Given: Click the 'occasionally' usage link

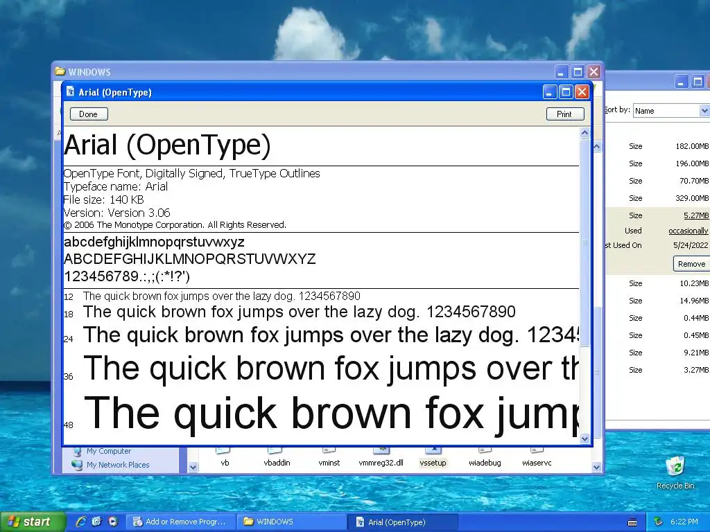Looking at the screenshot, I should click(x=689, y=231).
